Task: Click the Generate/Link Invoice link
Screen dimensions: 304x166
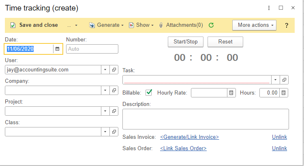Action: (189, 137)
